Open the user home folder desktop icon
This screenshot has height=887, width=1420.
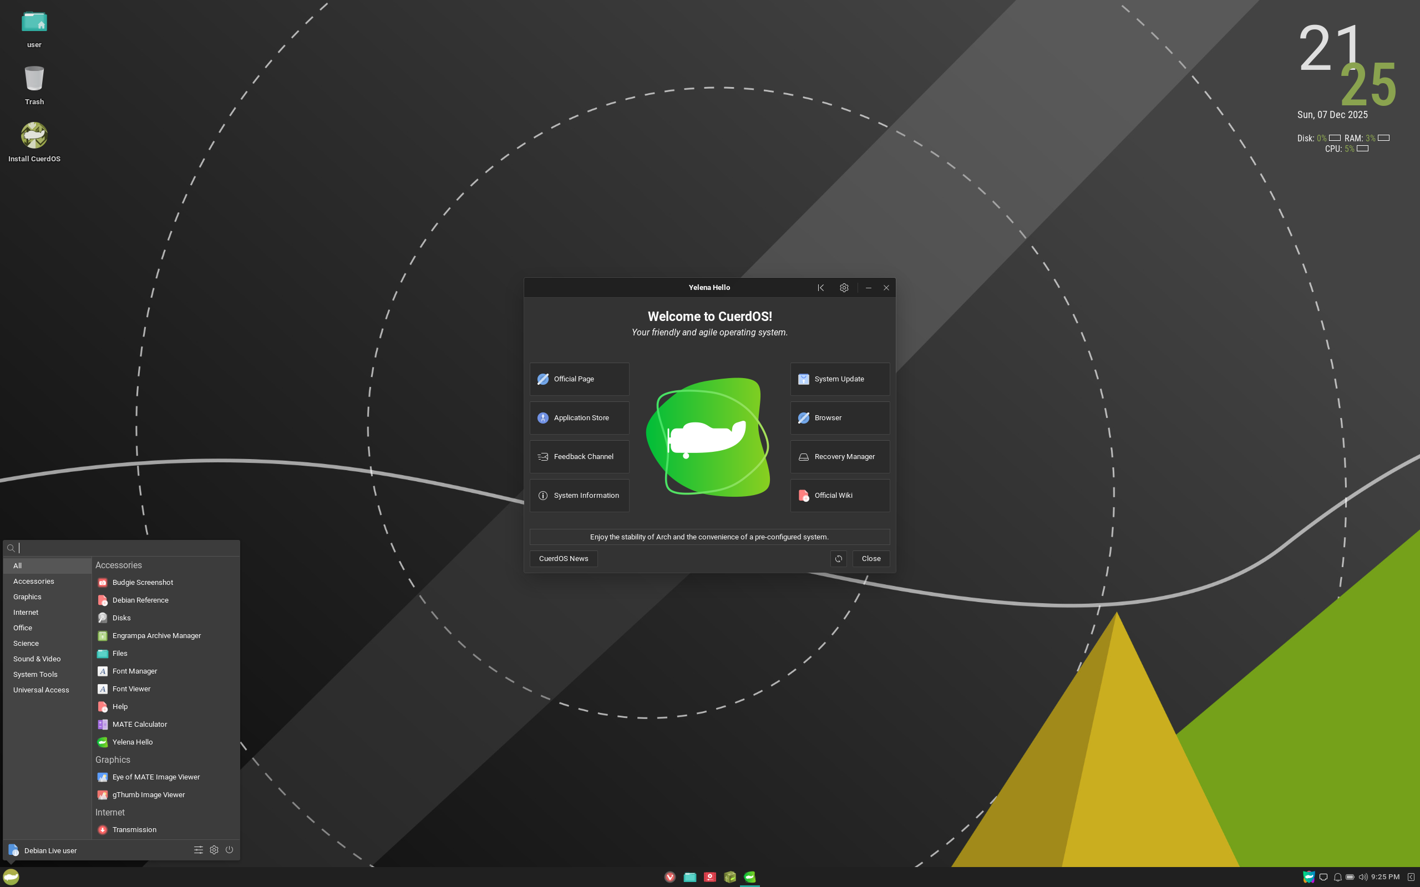point(34,29)
